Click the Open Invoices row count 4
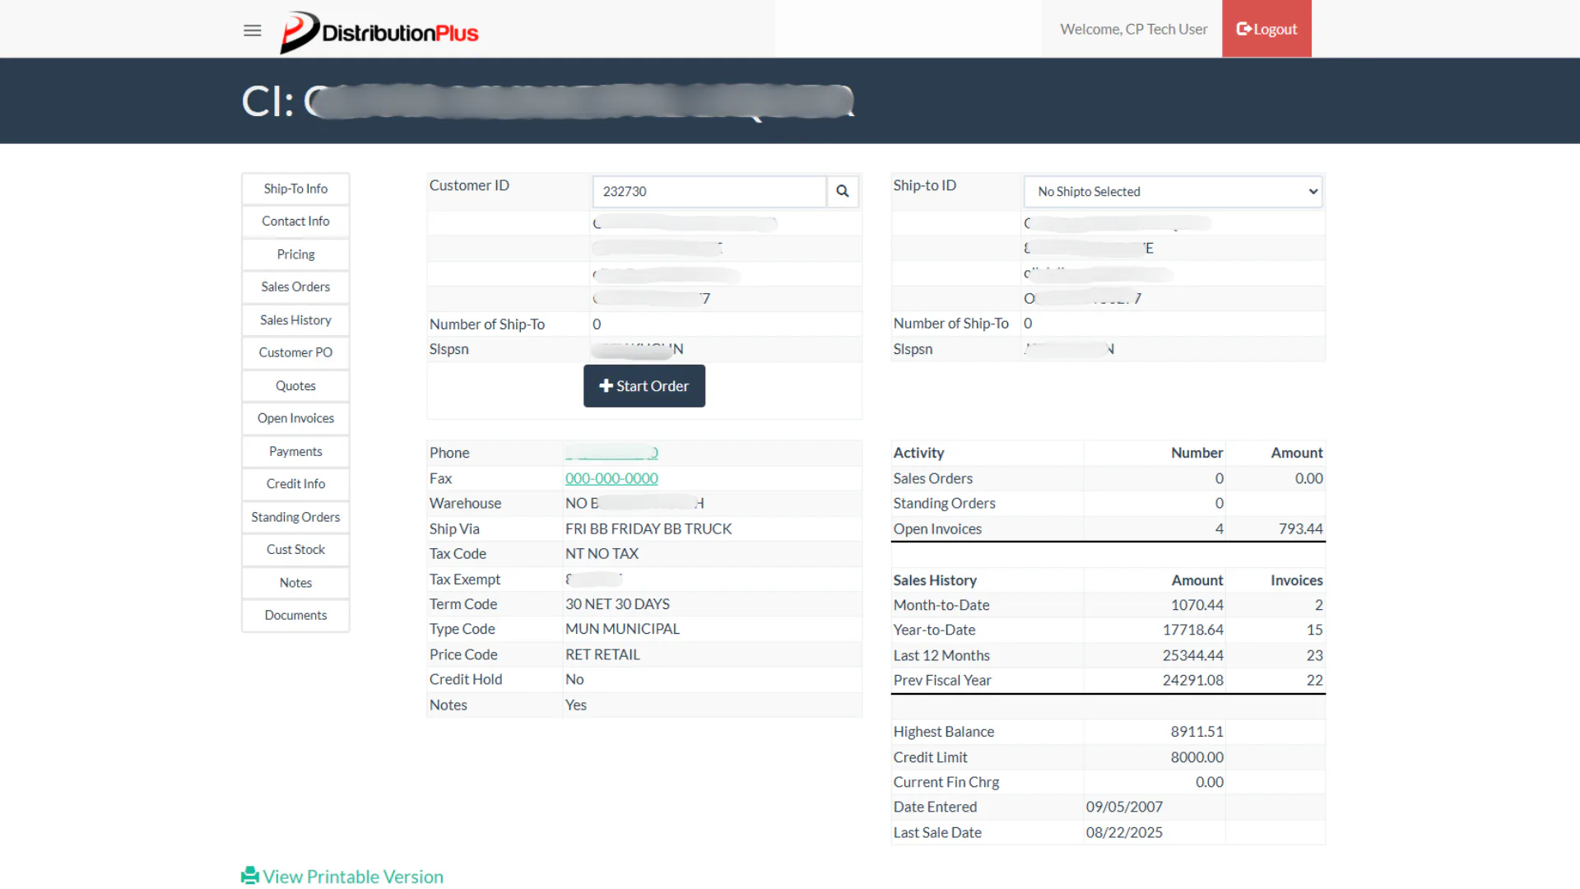 coord(1219,528)
